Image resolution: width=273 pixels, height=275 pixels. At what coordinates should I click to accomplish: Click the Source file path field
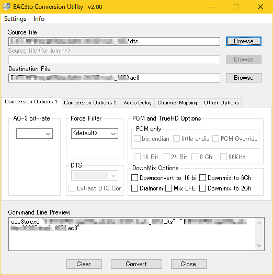114,41
